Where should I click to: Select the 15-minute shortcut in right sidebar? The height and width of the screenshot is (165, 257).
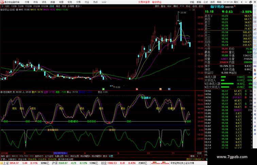[255, 99]
